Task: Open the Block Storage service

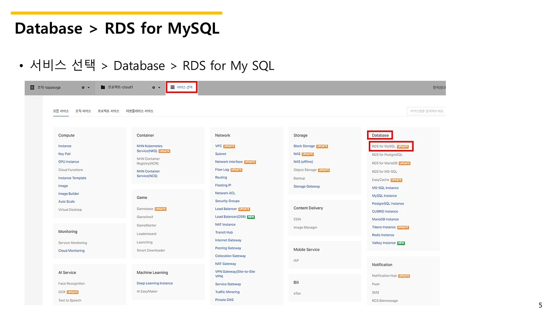Action: (x=304, y=146)
